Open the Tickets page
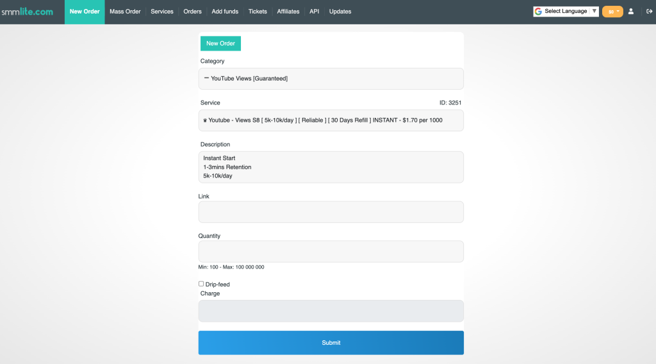This screenshot has width=656, height=364. (x=258, y=12)
